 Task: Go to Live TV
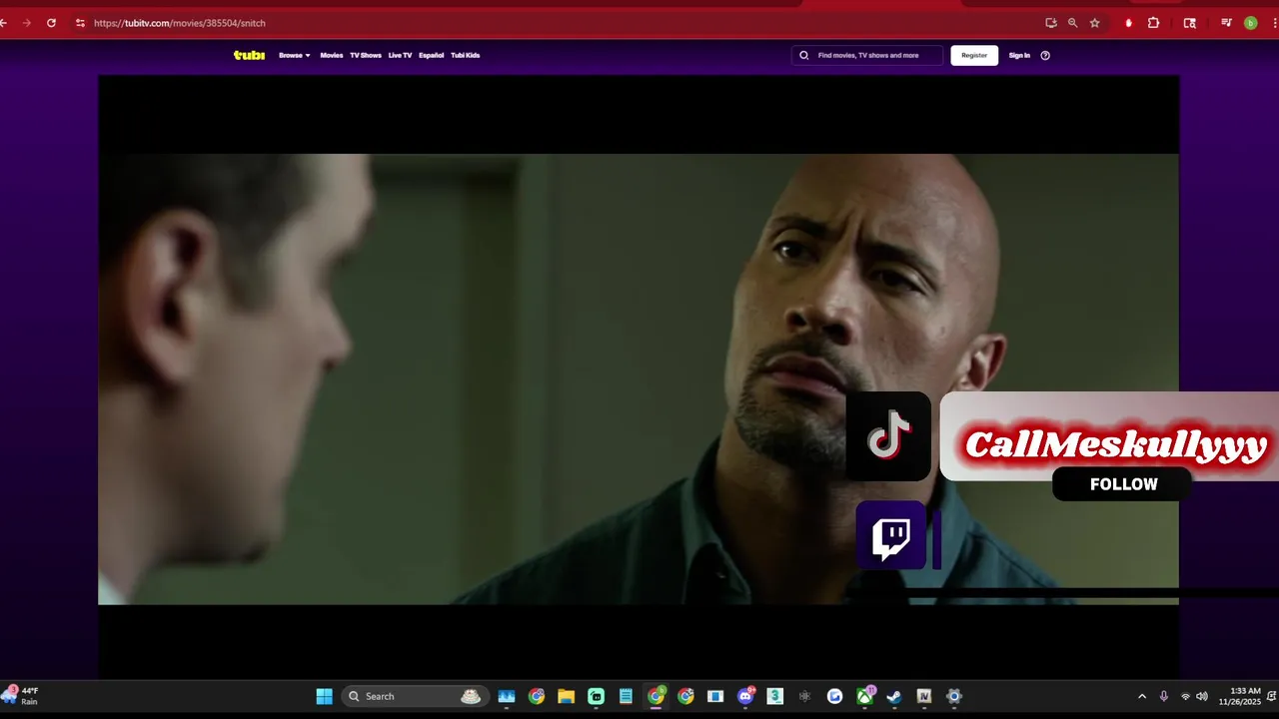[400, 55]
